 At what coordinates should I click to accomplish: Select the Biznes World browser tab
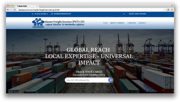pyautogui.click(x=27, y=6)
